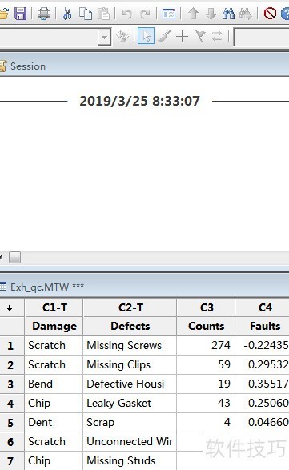289x470 pixels.
Task: Click the Redo arrow icon
Action: [x=146, y=14]
